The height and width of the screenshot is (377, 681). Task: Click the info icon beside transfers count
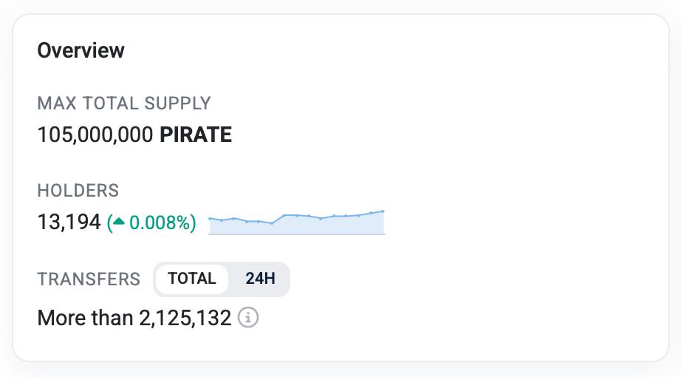point(250,319)
